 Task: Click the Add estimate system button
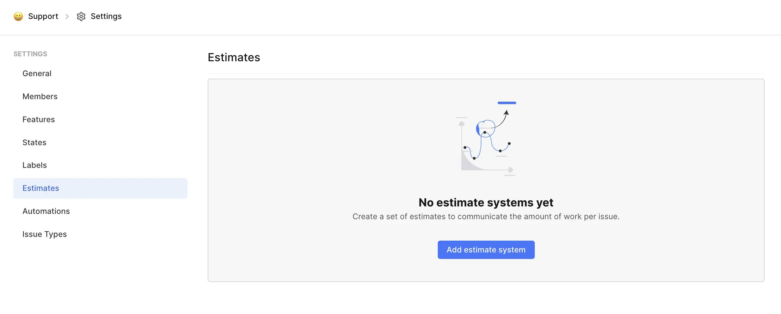pos(486,250)
